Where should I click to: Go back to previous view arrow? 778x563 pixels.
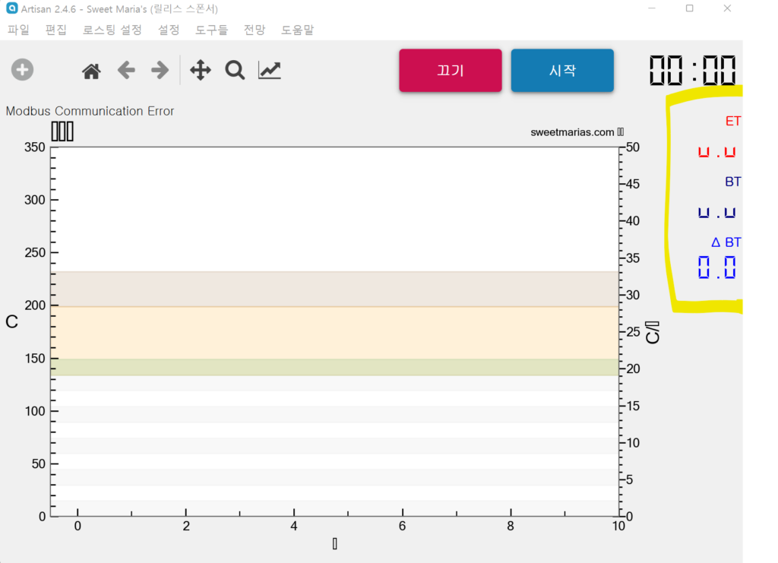(126, 71)
